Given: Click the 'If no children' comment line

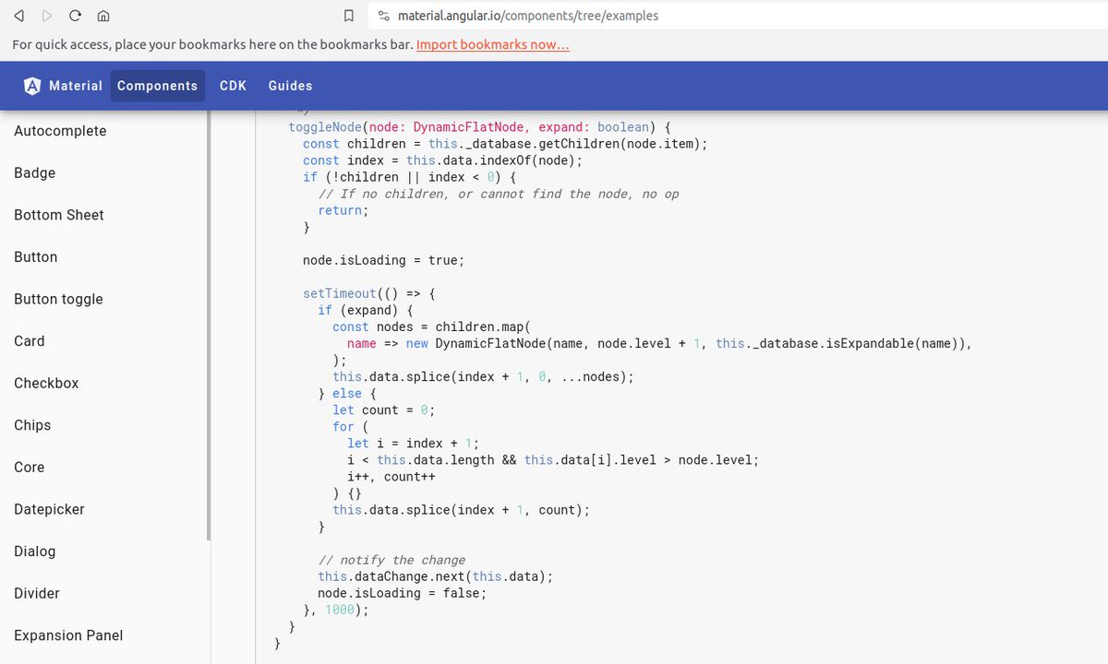Looking at the screenshot, I should (499, 194).
